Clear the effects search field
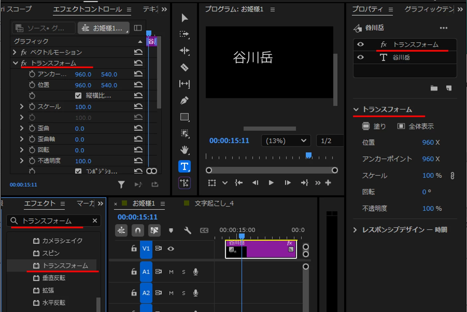The width and height of the screenshot is (467, 312). point(95,221)
